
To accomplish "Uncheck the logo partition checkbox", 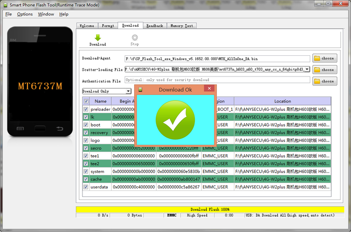I will (86, 140).
